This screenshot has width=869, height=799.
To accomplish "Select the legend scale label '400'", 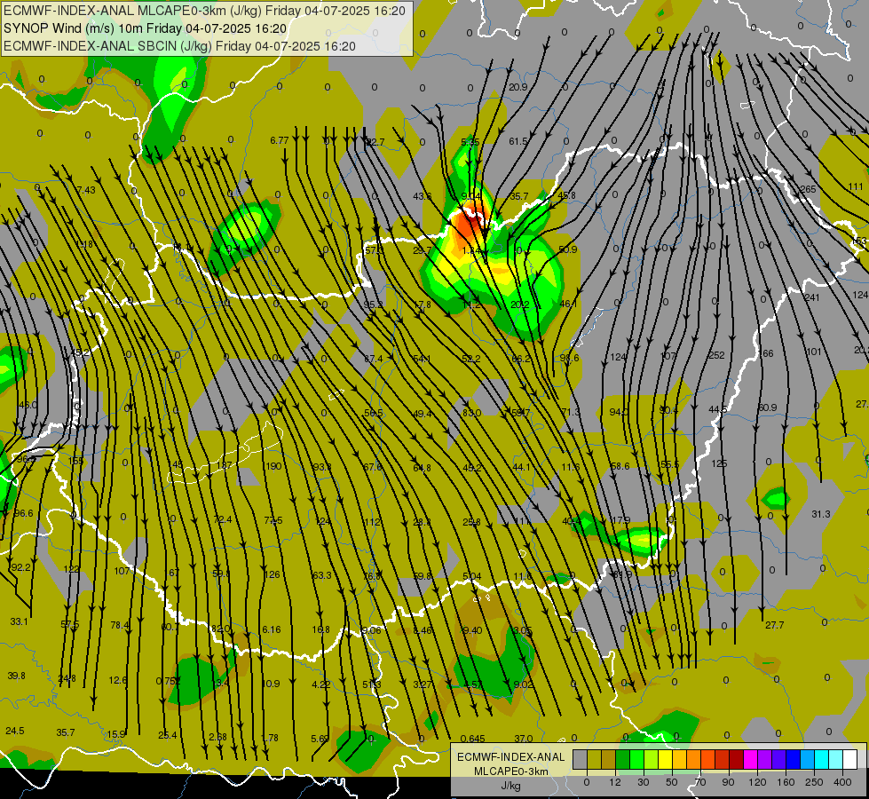I will click(842, 782).
